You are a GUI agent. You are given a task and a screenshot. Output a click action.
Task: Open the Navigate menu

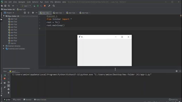click(22, 2)
